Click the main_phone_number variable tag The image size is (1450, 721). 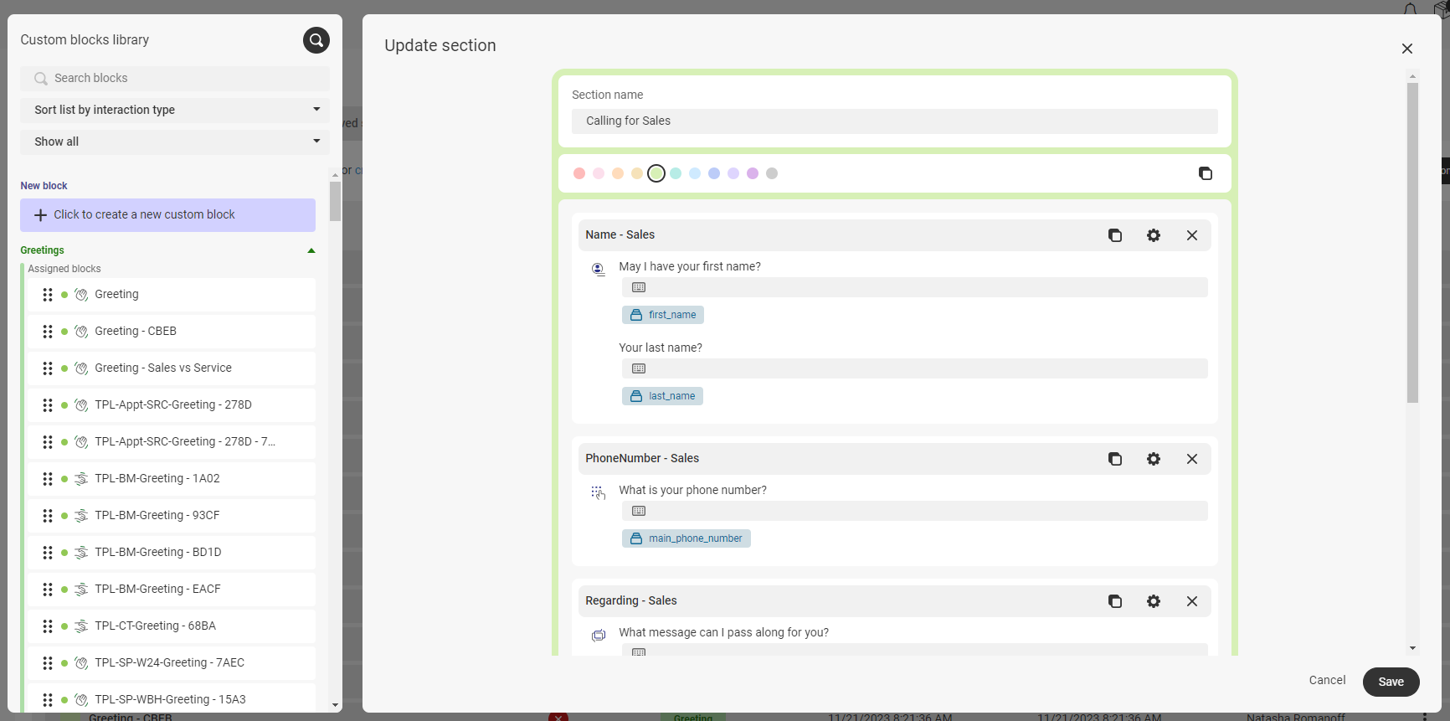pos(686,538)
